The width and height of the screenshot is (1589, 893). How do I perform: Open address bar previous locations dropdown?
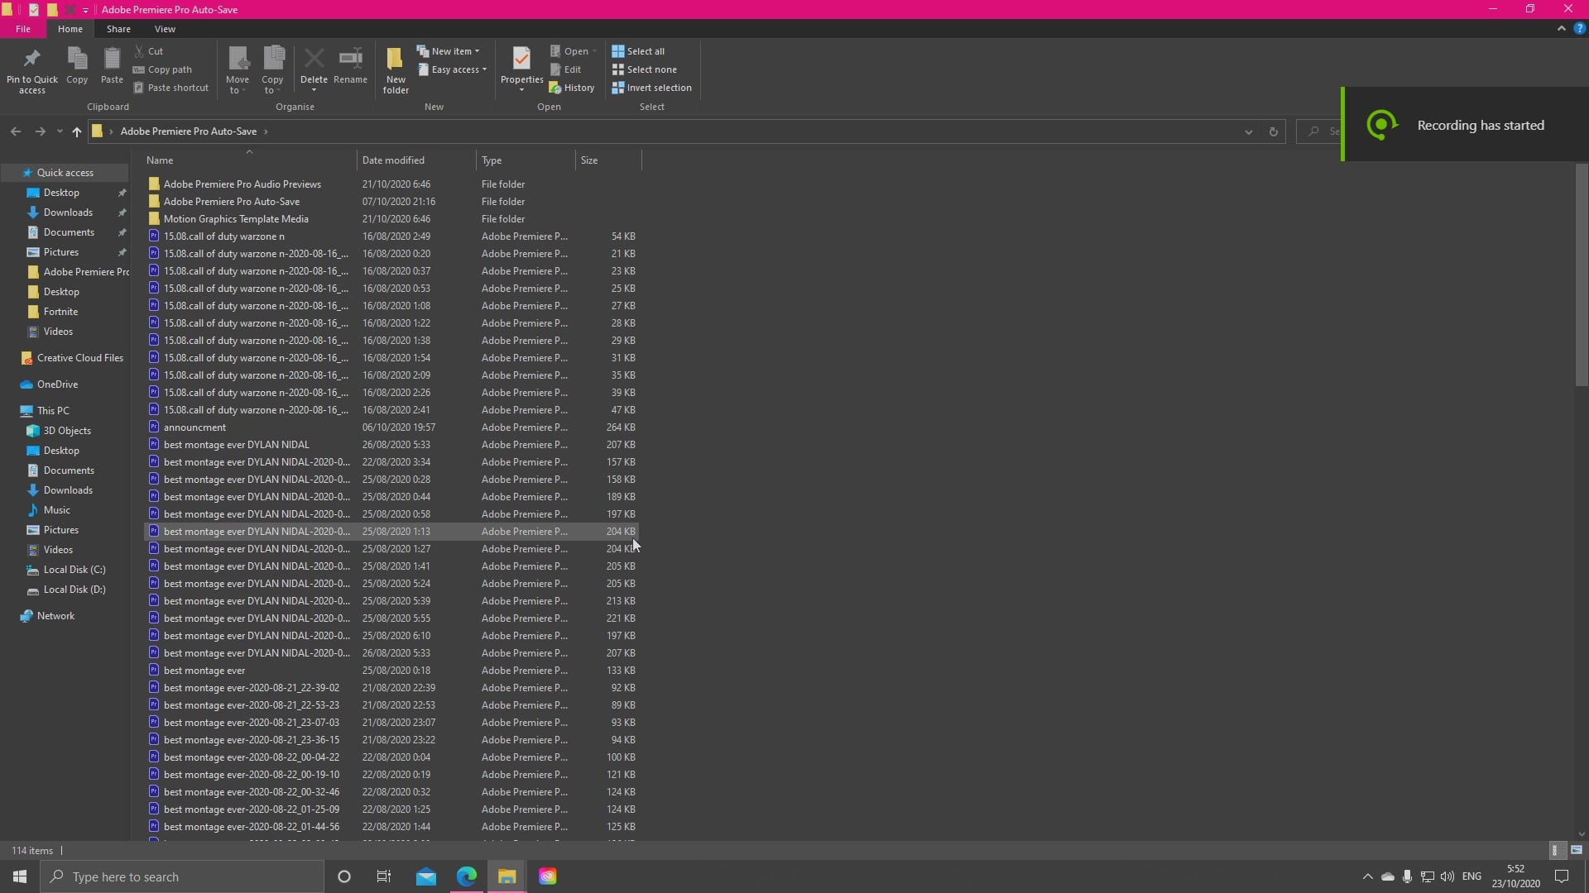[1248, 131]
